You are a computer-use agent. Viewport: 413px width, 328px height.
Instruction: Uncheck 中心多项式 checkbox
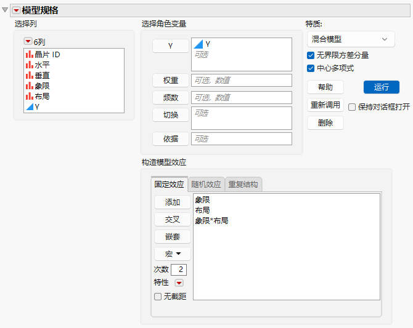[x=311, y=68]
